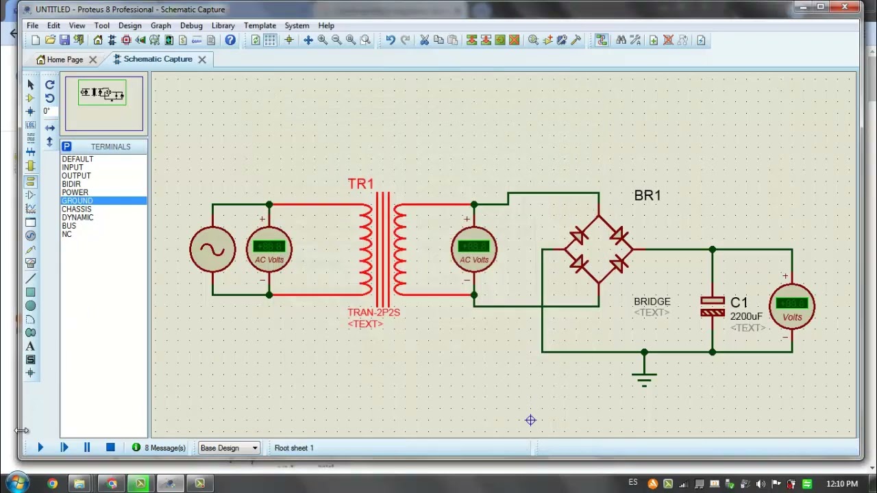Click the New Project icon

coord(36,40)
